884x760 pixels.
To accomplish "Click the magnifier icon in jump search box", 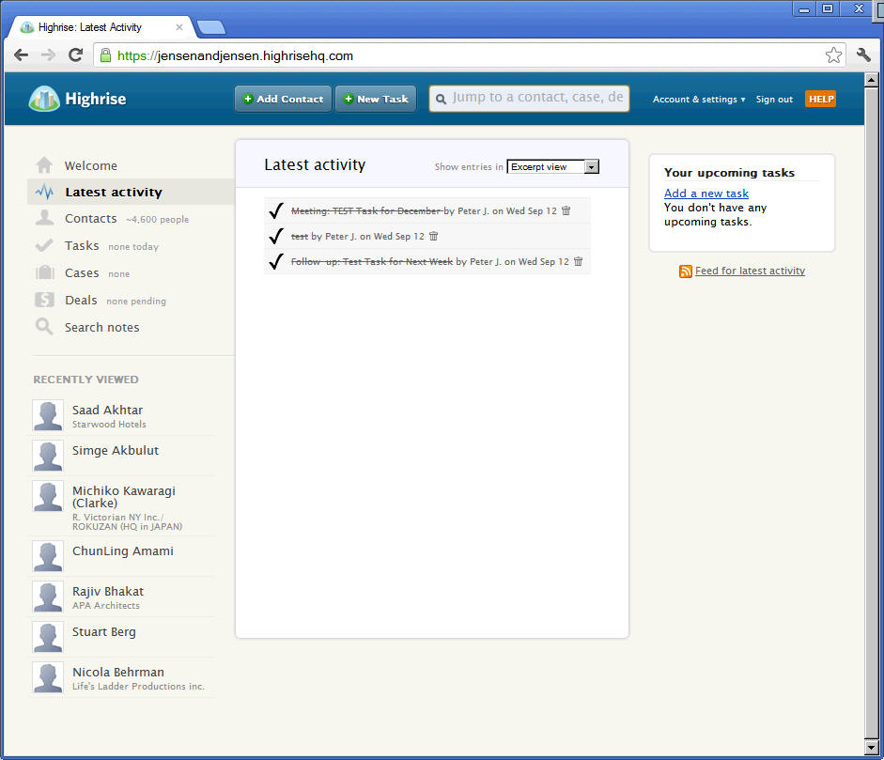I will pyautogui.click(x=441, y=100).
